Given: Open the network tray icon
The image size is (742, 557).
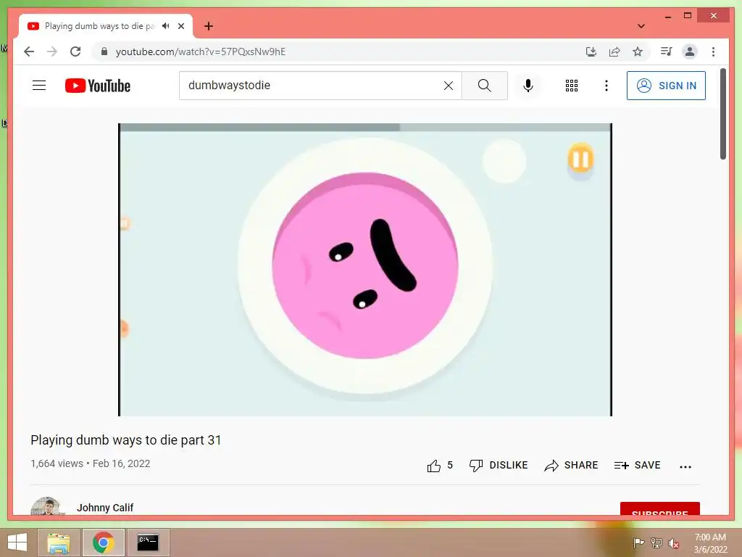Looking at the screenshot, I should click(x=656, y=543).
